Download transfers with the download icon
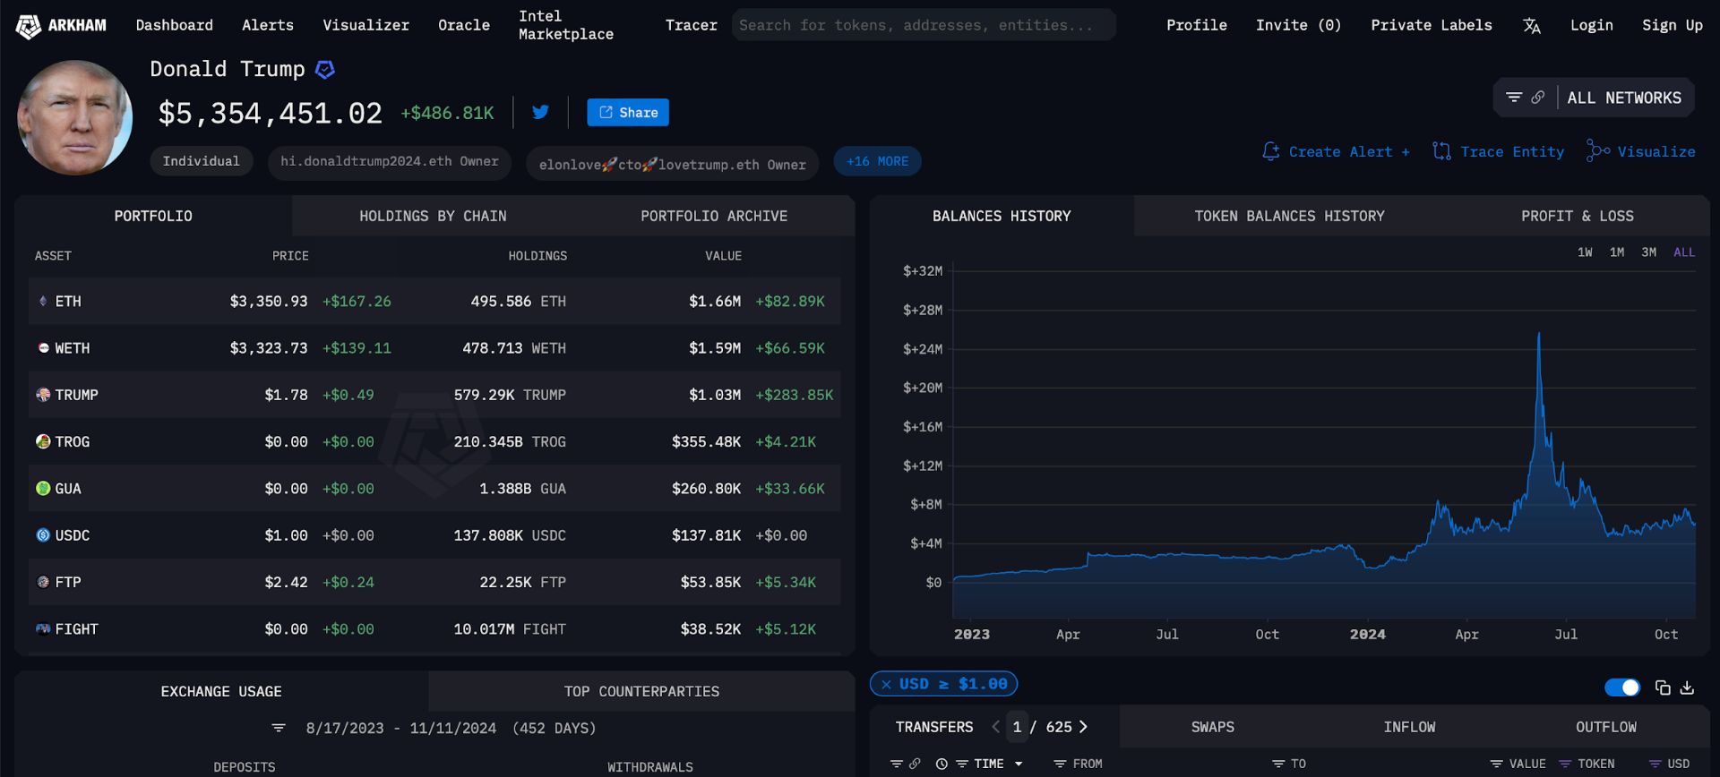 [1687, 687]
